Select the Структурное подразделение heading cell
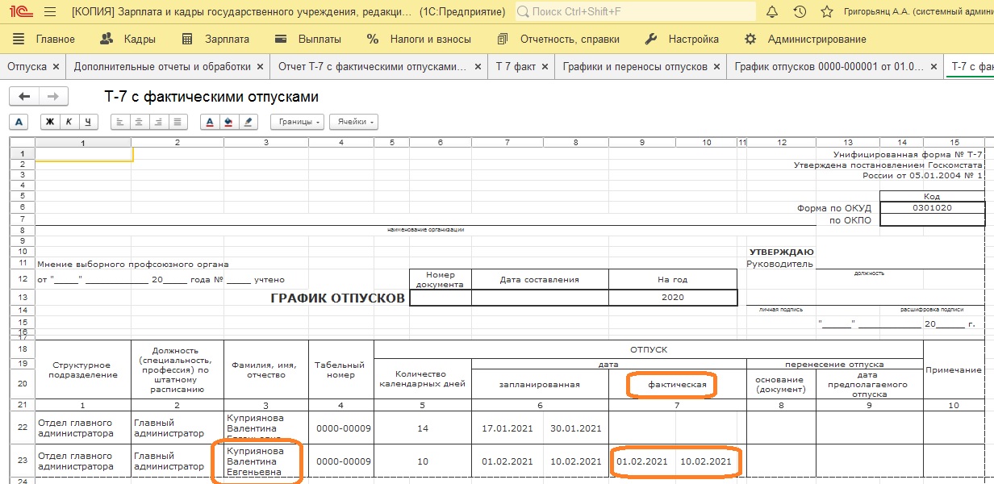994x484 pixels. point(83,369)
